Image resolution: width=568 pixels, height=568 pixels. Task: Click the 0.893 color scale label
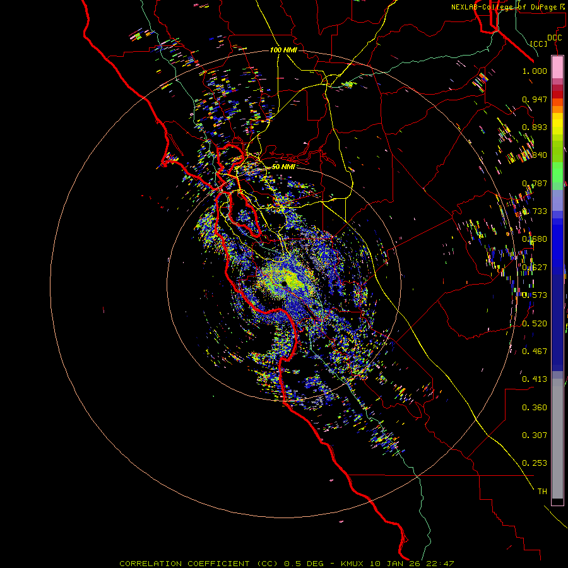535,127
